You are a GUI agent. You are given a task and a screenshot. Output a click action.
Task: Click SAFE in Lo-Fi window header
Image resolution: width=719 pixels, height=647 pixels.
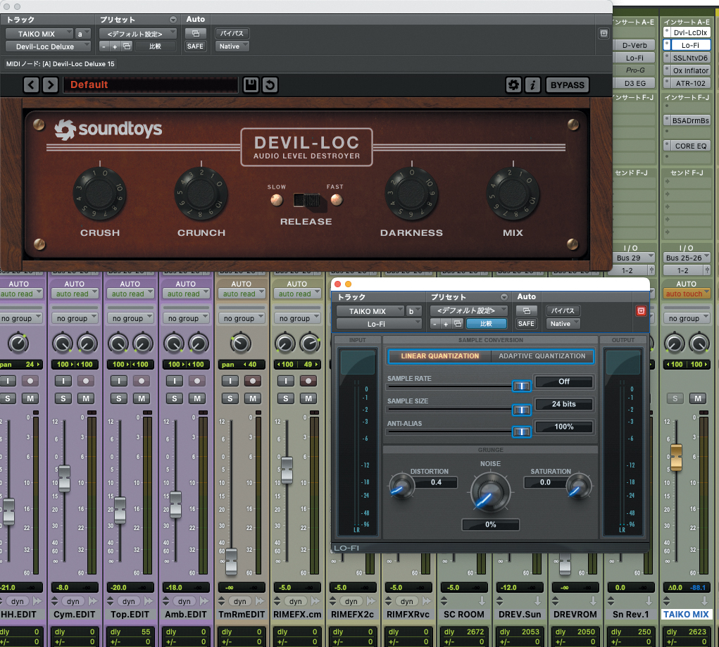[526, 324]
